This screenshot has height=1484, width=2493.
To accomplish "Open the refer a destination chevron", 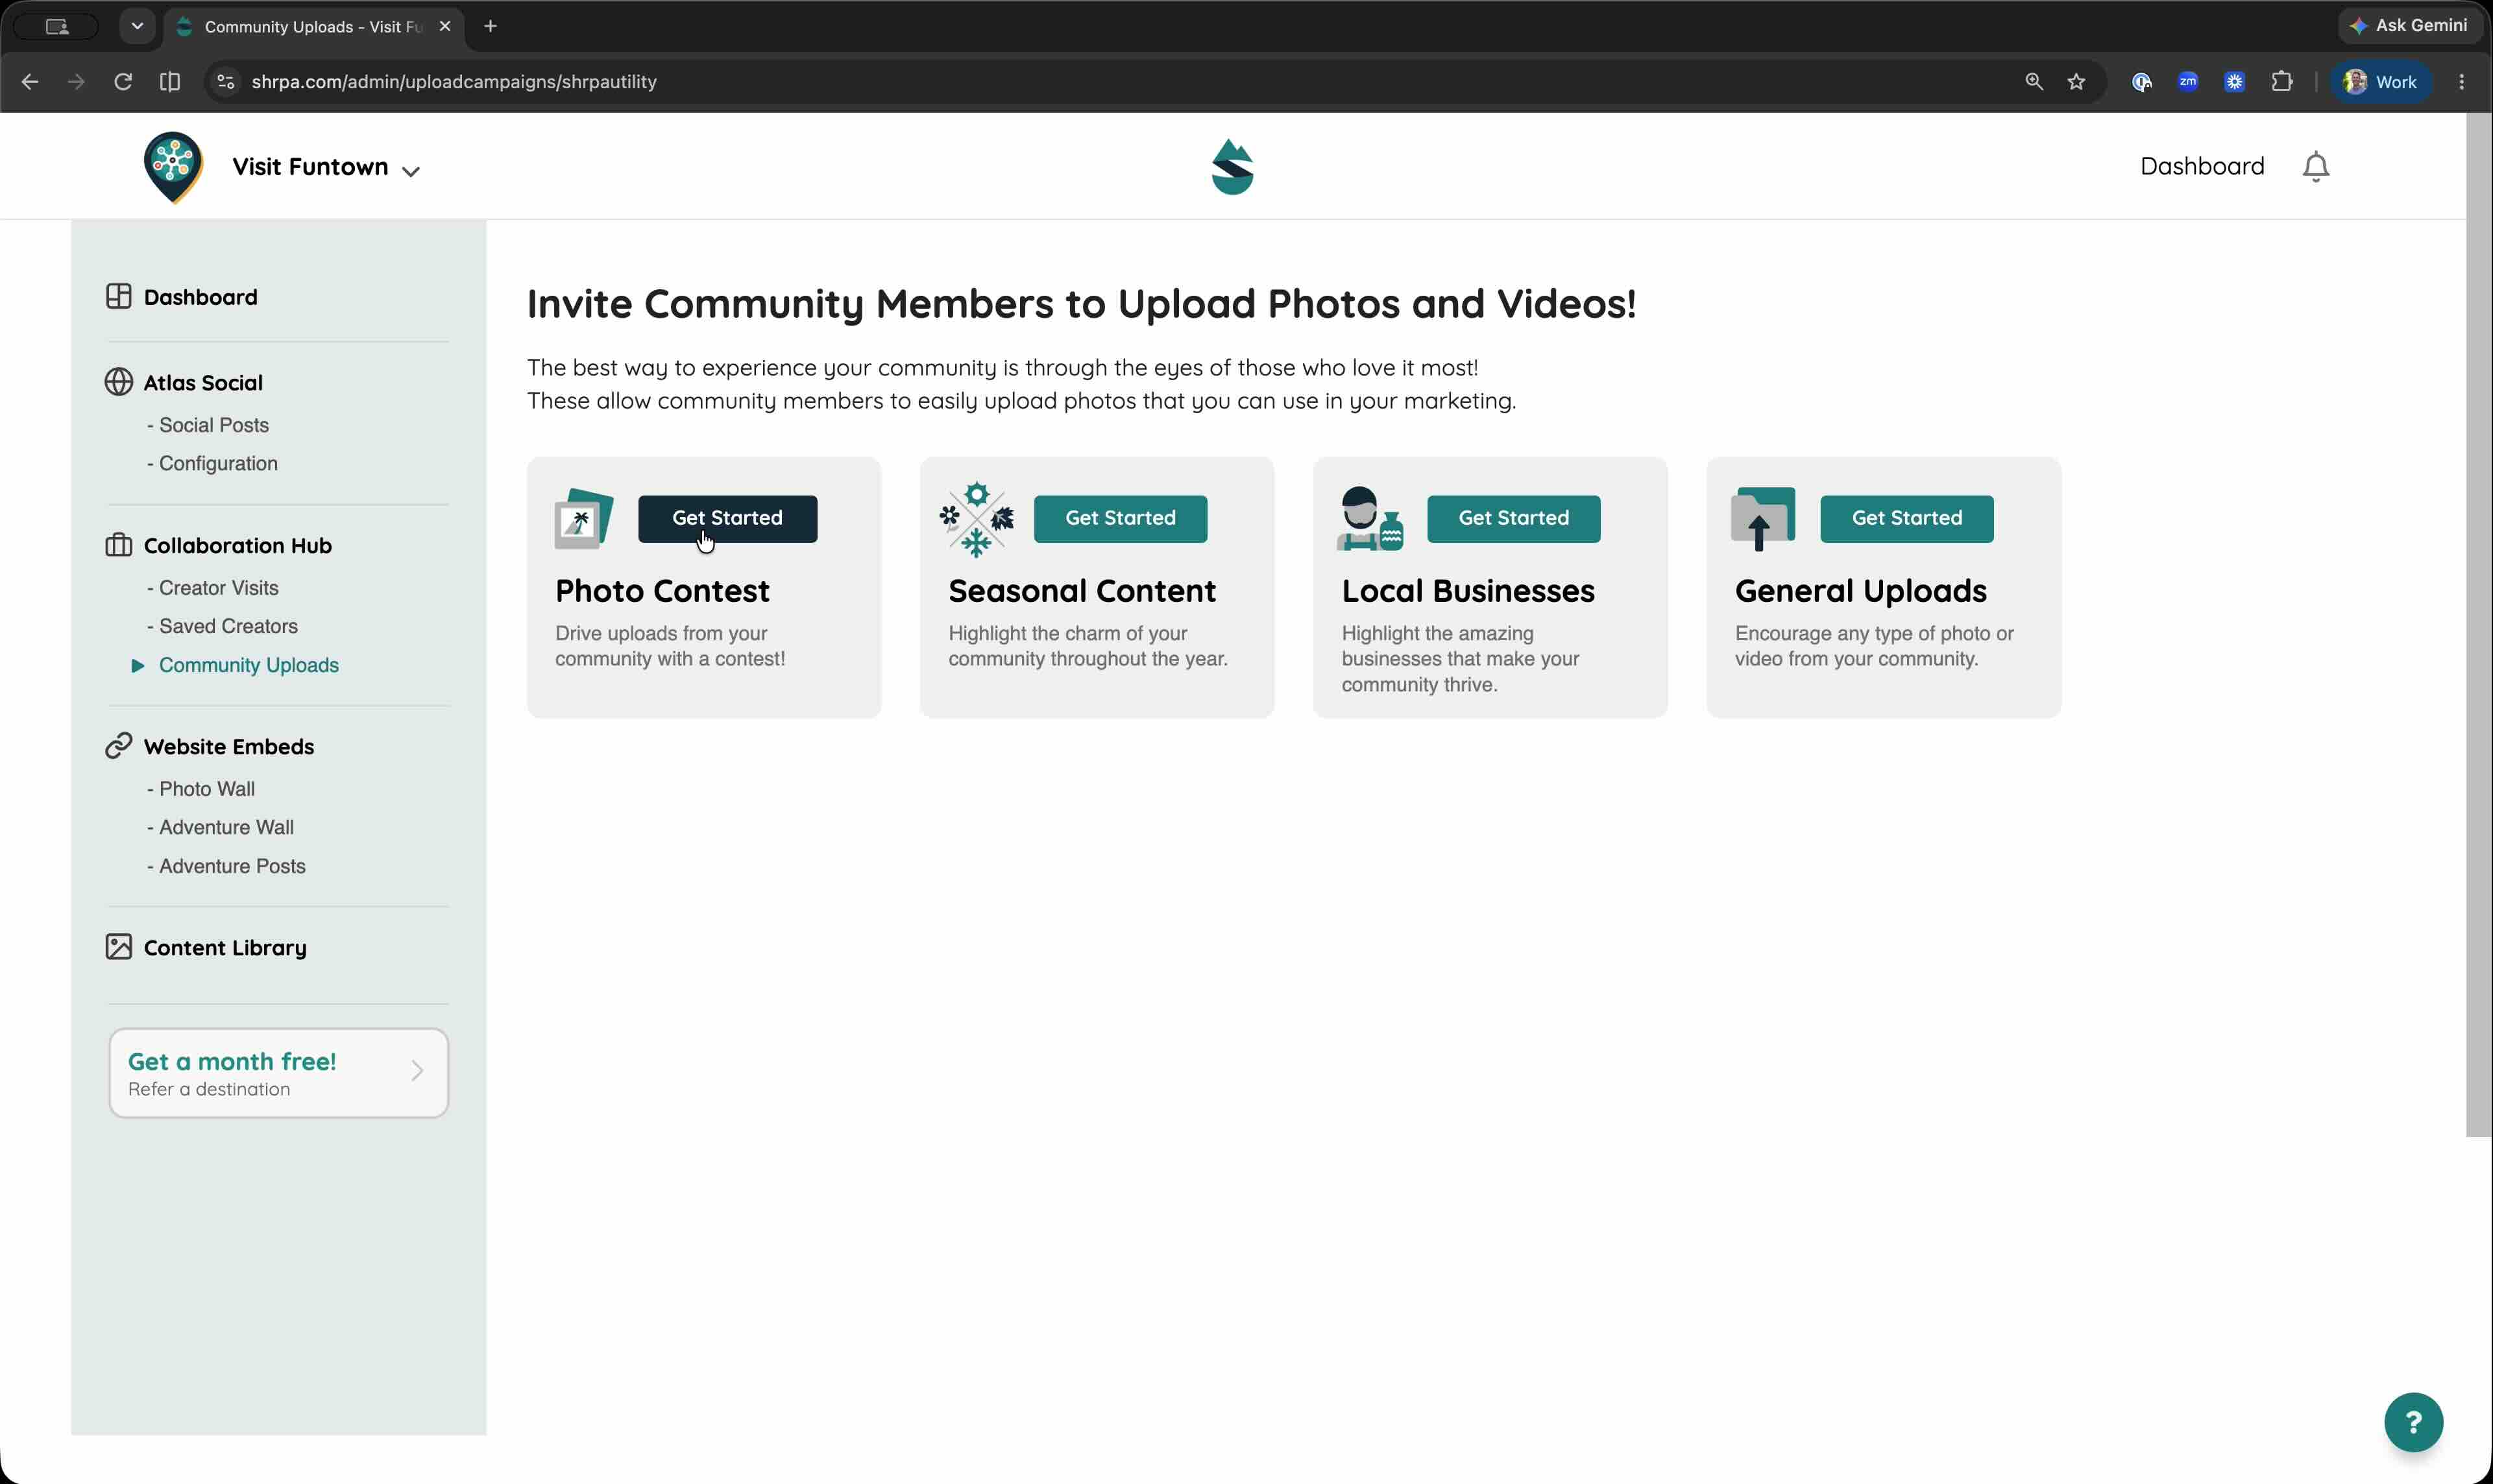I will pyautogui.click(x=417, y=1071).
